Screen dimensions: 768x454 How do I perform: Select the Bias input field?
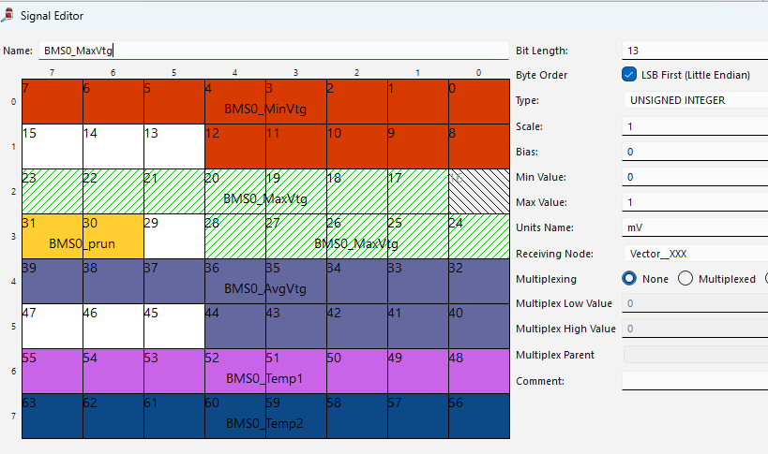click(694, 152)
